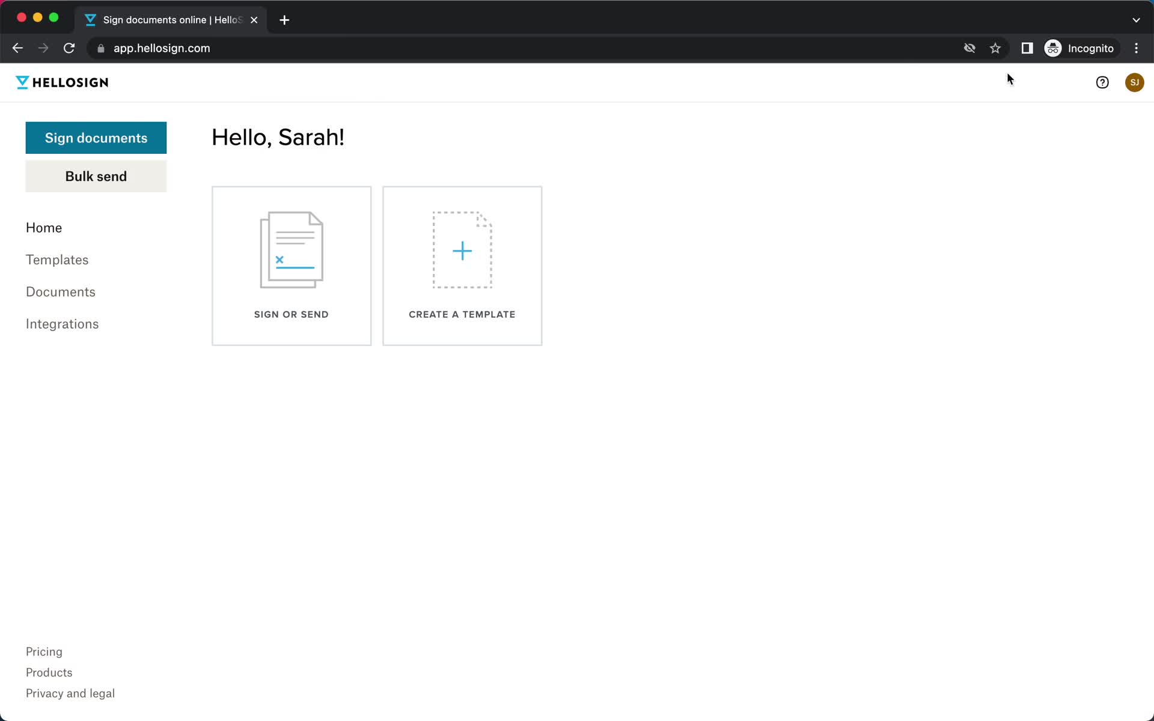Click the camera off icon in toolbar
The image size is (1154, 721).
(969, 47)
